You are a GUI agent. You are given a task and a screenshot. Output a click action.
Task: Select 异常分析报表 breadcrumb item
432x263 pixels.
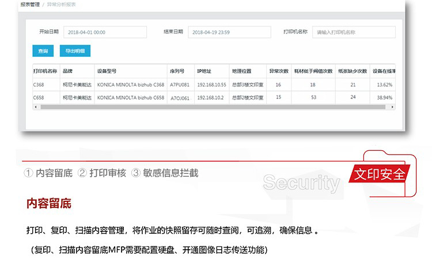61,5
